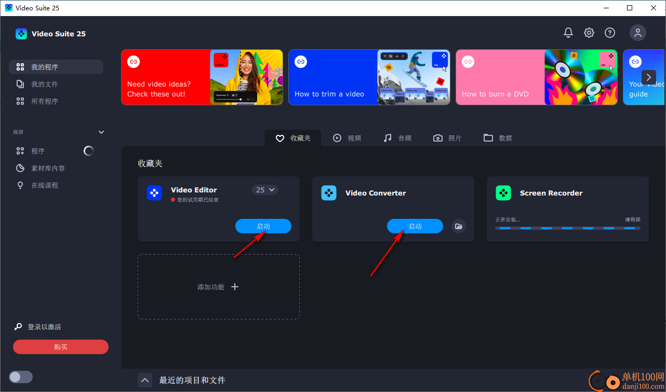Show next banners with the right arrow
666x392 pixels.
[x=649, y=77]
